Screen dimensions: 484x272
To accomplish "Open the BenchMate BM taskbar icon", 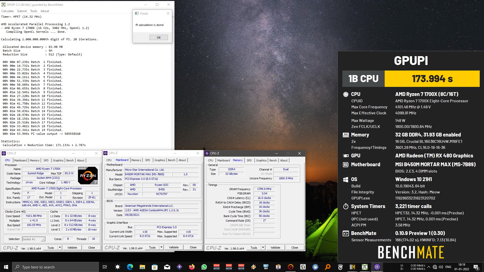I will (352, 267).
